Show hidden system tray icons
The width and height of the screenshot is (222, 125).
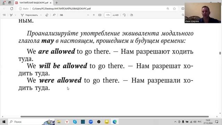[x=175, y=122]
